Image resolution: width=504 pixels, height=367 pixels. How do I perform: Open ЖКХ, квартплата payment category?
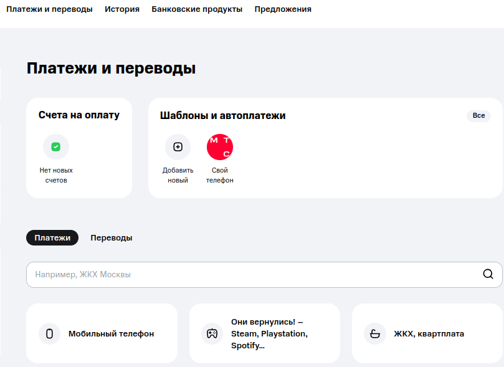427,333
